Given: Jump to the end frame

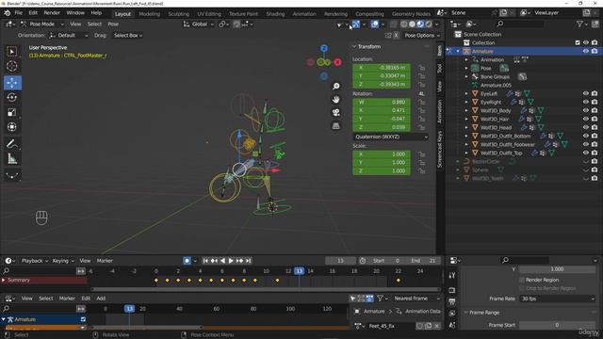Looking at the screenshot, I should [x=249, y=261].
